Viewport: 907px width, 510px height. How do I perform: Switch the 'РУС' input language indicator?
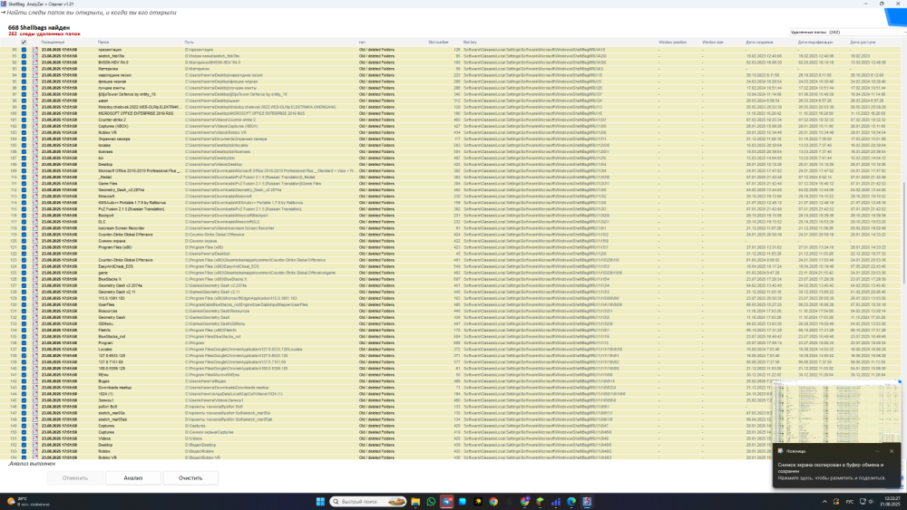[850, 501]
